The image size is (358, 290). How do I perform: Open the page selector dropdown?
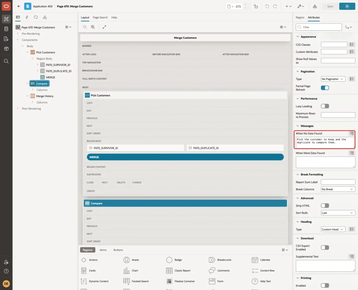pos(231,6)
